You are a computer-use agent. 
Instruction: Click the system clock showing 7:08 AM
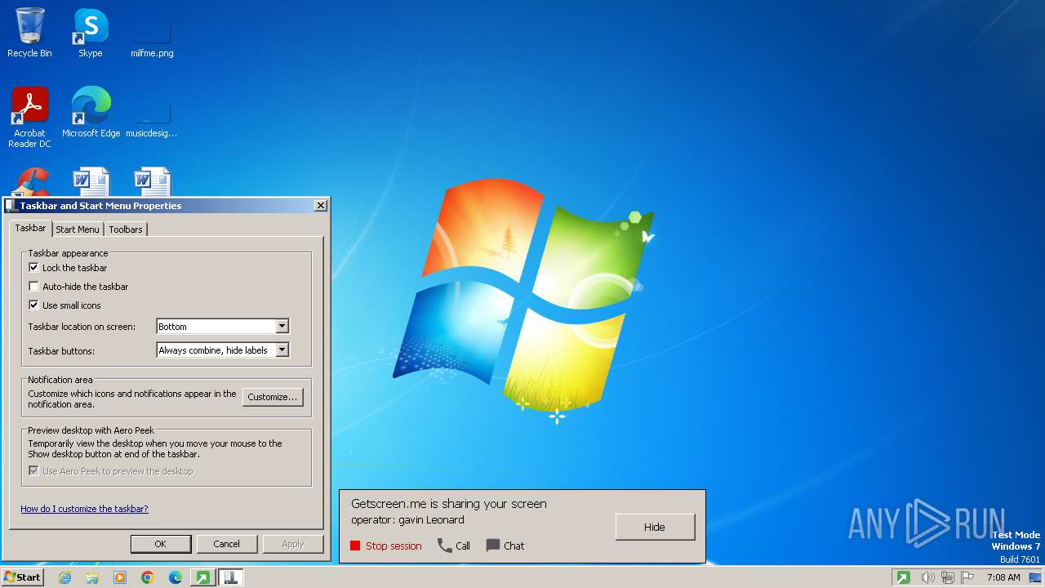click(1003, 577)
